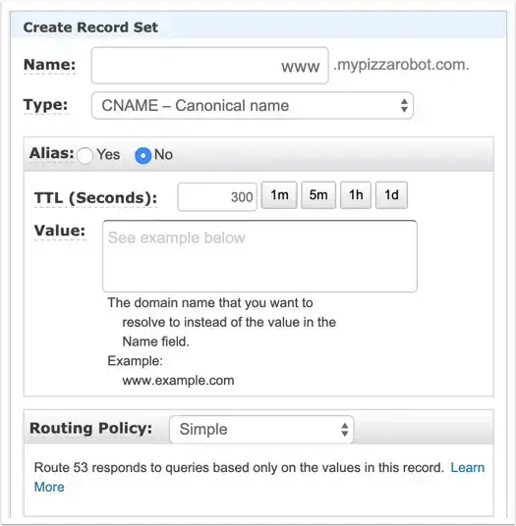
Task: Click the arrows icon on Routing Policy selector
Action: tap(344, 429)
